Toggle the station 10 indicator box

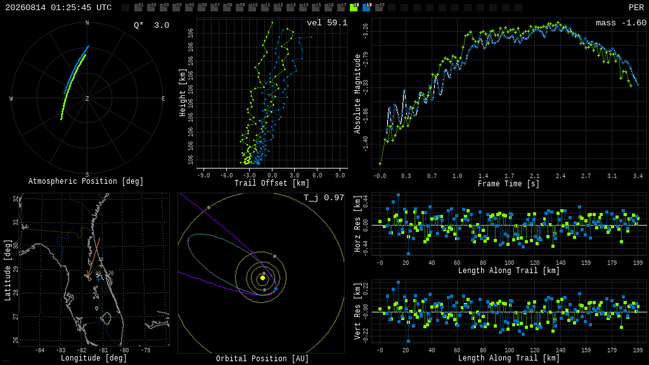click(x=252, y=8)
